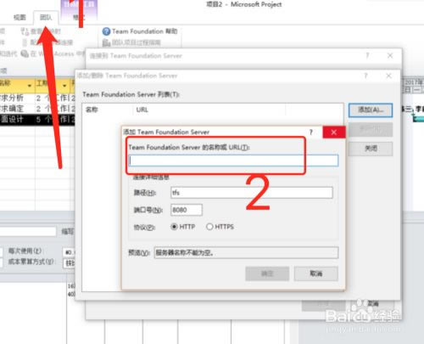Click the port number field showing 8080
This screenshot has height=344, width=424.
(187, 210)
